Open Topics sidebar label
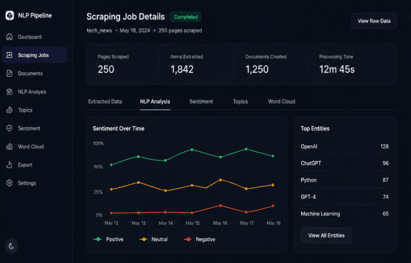 (25, 110)
